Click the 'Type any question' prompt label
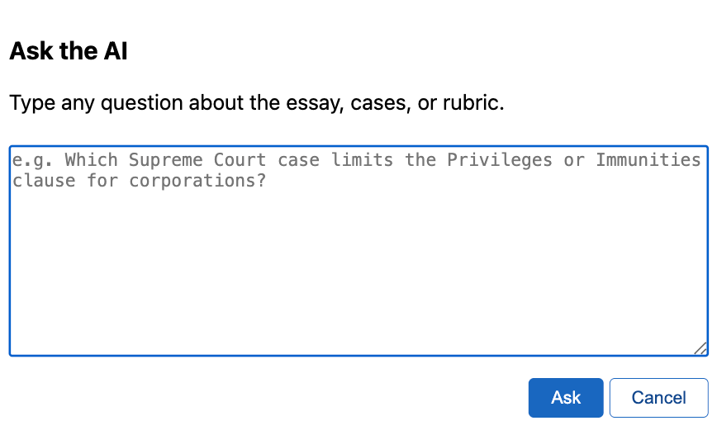The height and width of the screenshot is (435, 717). (257, 102)
